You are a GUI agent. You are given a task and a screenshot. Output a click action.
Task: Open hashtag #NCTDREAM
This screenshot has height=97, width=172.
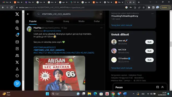pos(54,53)
